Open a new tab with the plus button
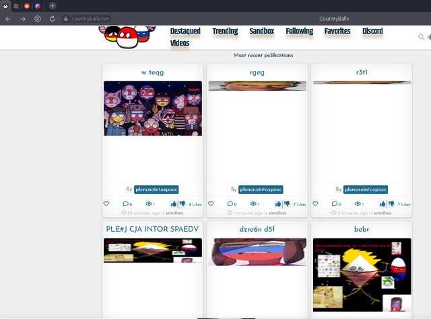This screenshot has height=319, width=431. click(53, 6)
